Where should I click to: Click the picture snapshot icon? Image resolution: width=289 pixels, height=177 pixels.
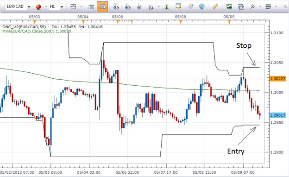229,6
